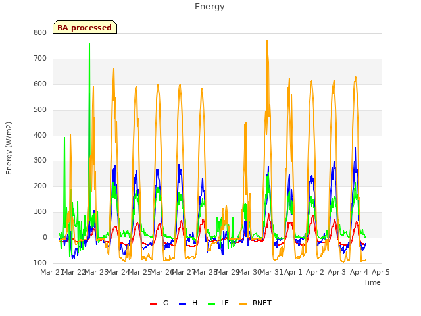This screenshot has height=316, width=421.
Task: Select the LE legend entry
Action: (218, 303)
